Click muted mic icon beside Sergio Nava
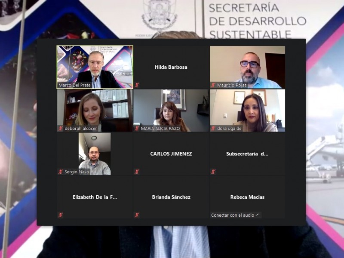This screenshot has height=258, width=344. click(x=61, y=172)
